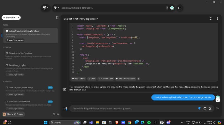
Task: Open the 'Snippet functionality explanation' chat in the sidebar
Action: tap(30, 36)
